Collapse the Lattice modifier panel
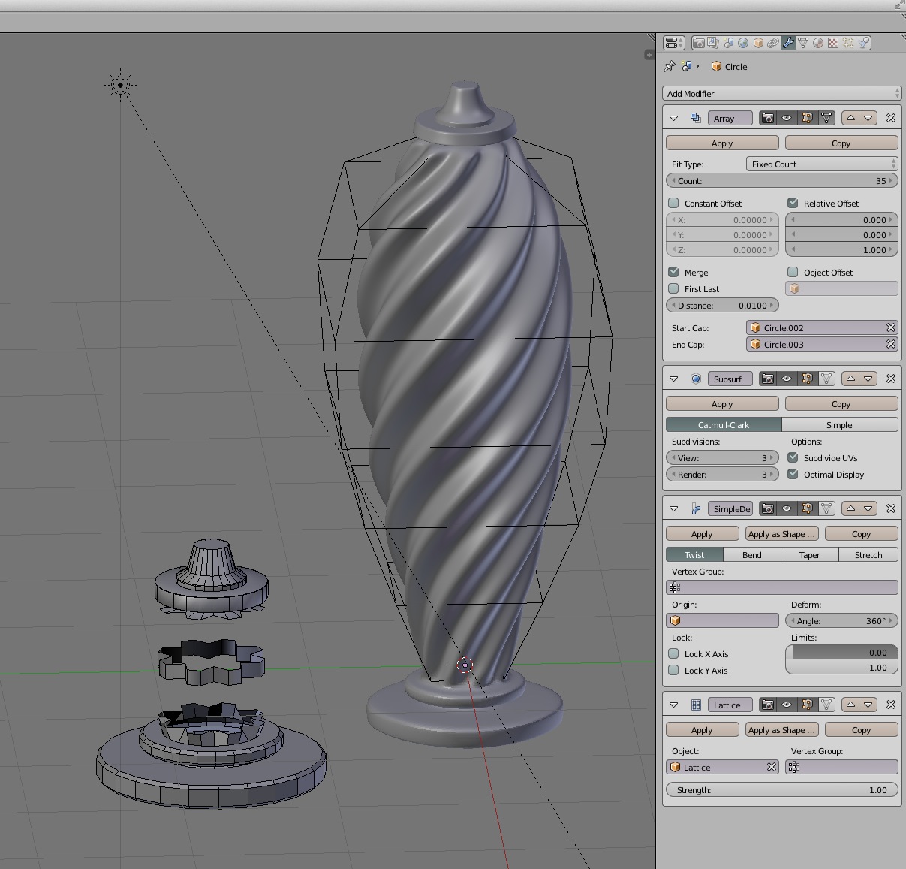Screen dimensions: 906x869 click(673, 705)
